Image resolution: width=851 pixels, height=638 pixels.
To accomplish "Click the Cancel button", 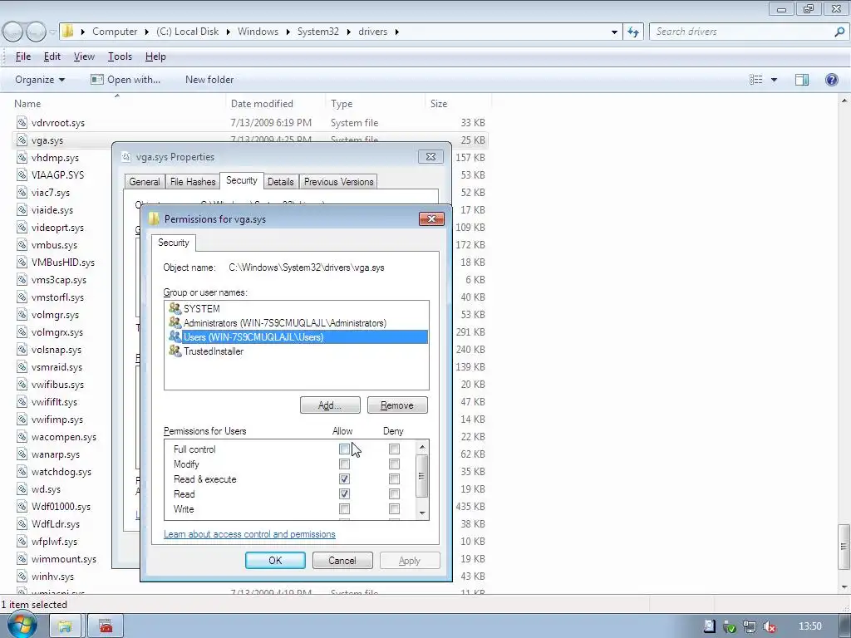I will pyautogui.click(x=342, y=561).
